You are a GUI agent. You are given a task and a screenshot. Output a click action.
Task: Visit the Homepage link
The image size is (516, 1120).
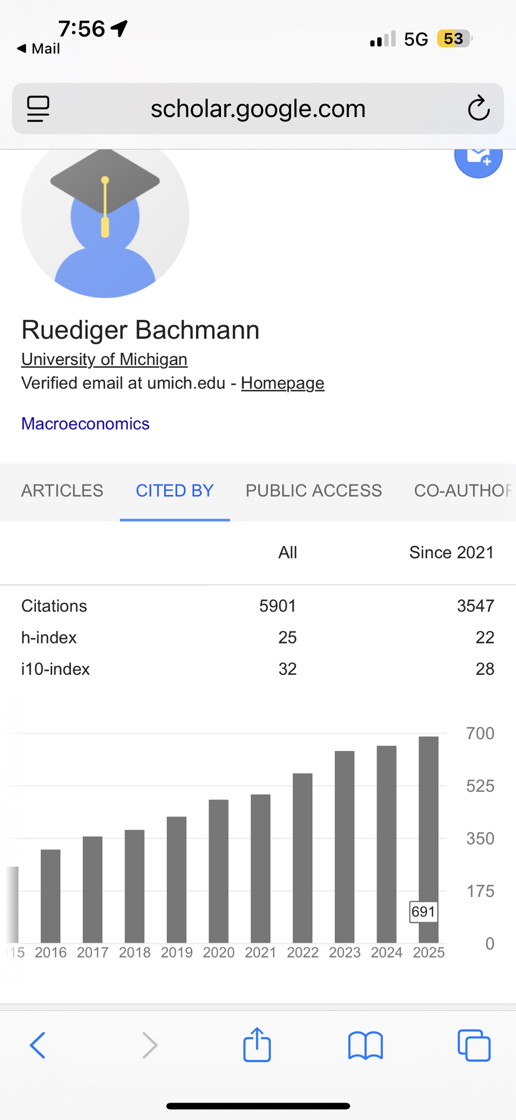tap(283, 383)
